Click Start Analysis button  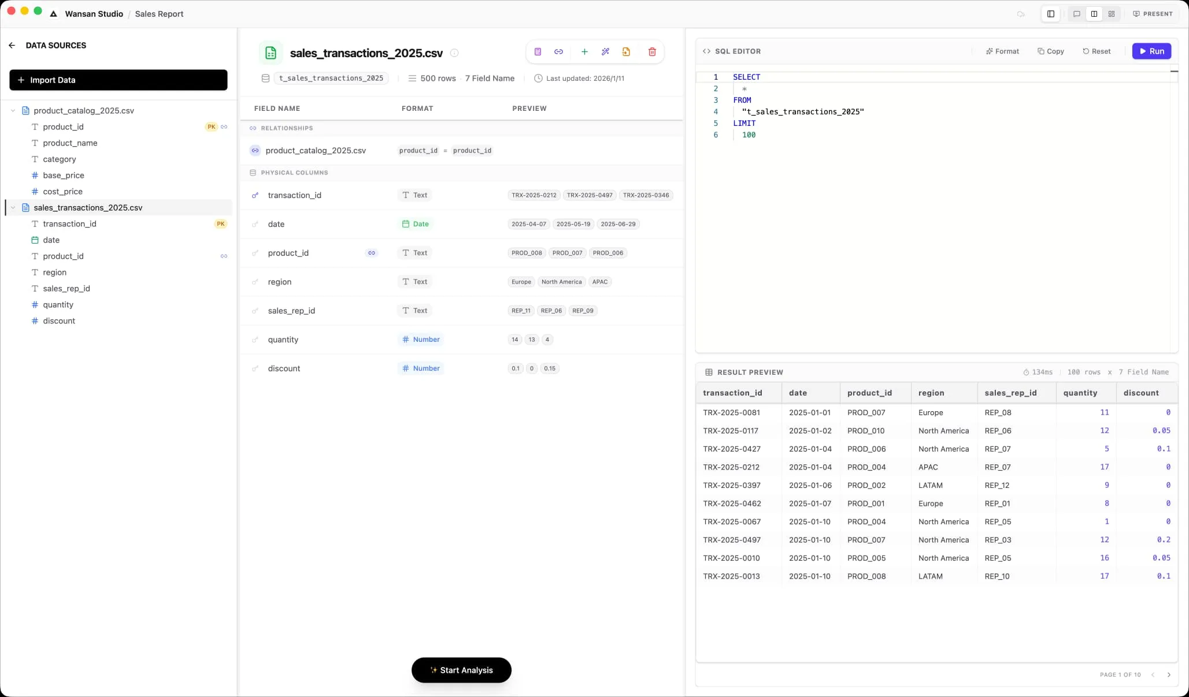461,670
